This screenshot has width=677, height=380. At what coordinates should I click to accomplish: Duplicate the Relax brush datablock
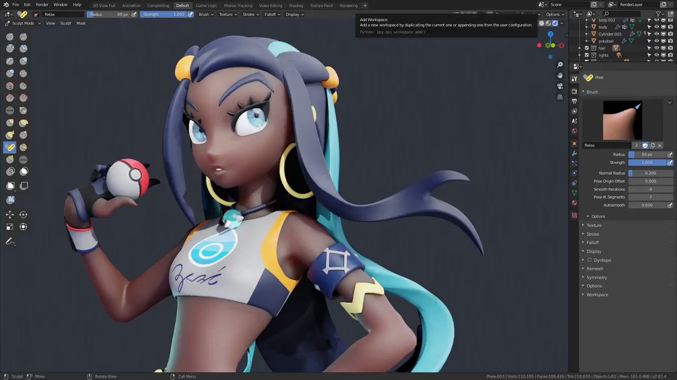(x=652, y=145)
